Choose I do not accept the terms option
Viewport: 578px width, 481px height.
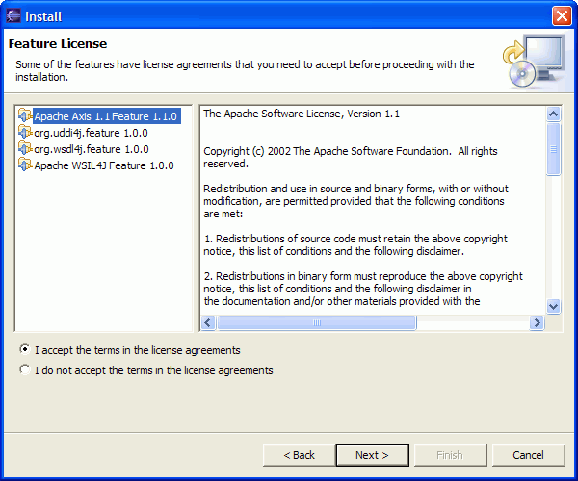pyautogui.click(x=25, y=369)
